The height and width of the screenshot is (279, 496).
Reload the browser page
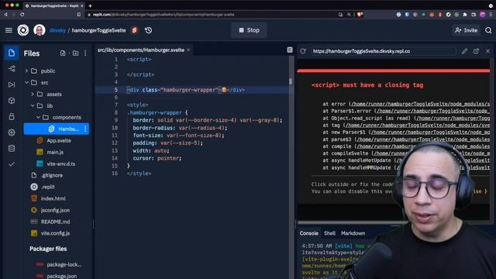pyautogui.click(x=22, y=15)
